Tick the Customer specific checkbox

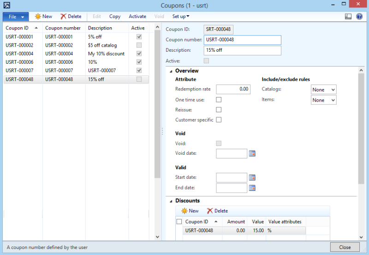(219, 120)
